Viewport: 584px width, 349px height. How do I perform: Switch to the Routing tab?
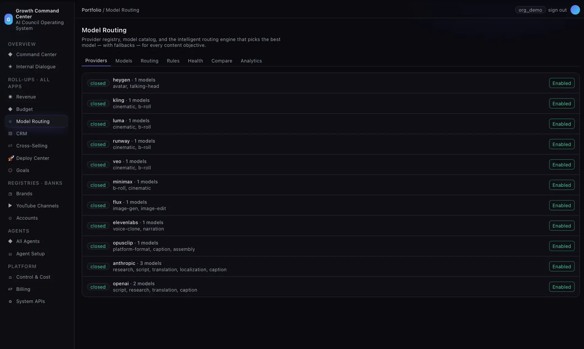[x=149, y=61]
